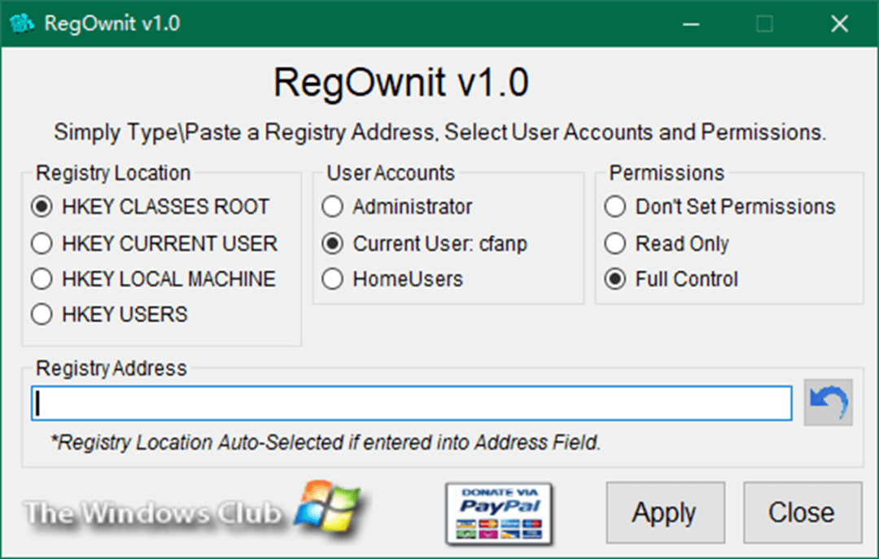Image resolution: width=879 pixels, height=559 pixels.
Task: Select HKEY CLASSES ROOT radio button
Action: point(41,207)
